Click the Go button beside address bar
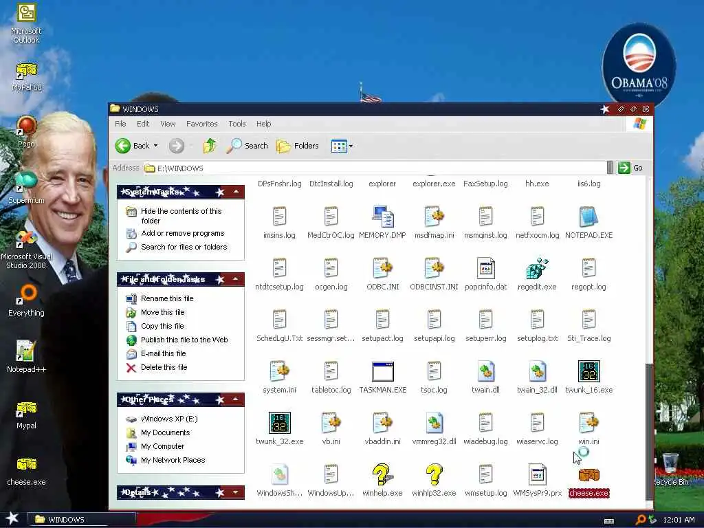704x528 pixels. point(630,168)
